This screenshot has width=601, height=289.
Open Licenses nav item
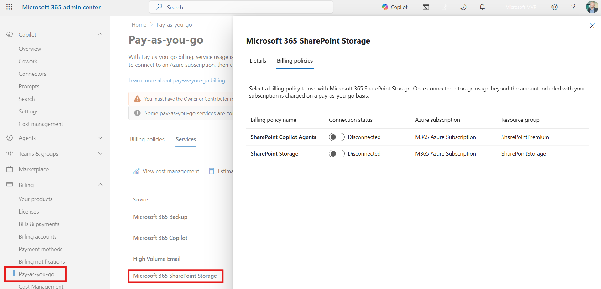point(29,212)
